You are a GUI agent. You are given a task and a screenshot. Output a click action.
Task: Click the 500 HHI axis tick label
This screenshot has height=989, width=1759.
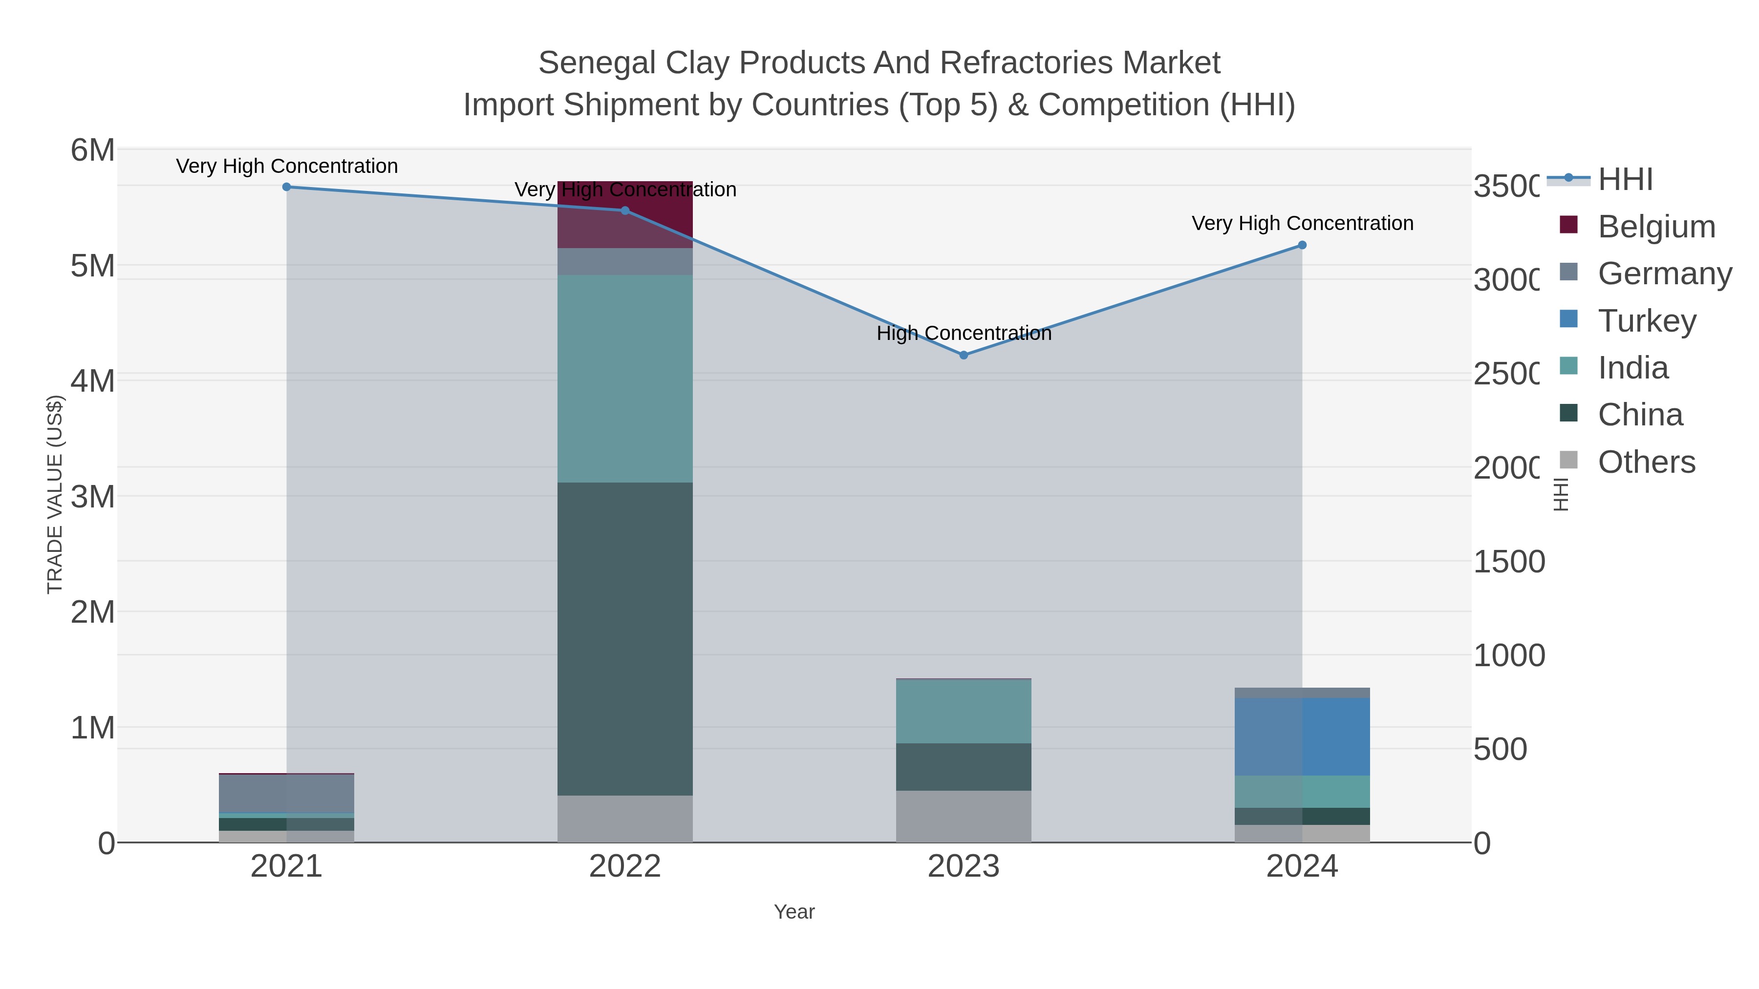(1500, 749)
